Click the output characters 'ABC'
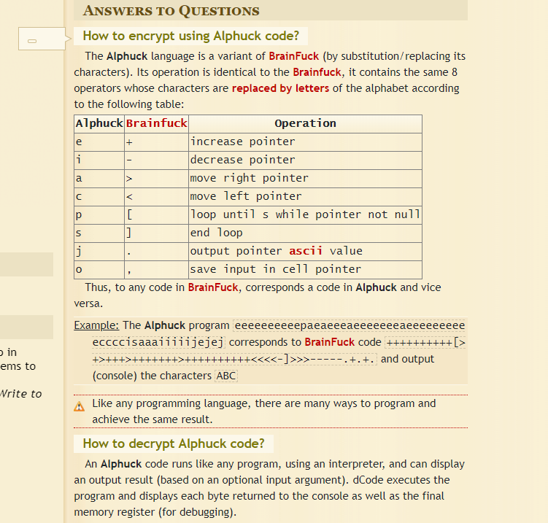 point(226,376)
